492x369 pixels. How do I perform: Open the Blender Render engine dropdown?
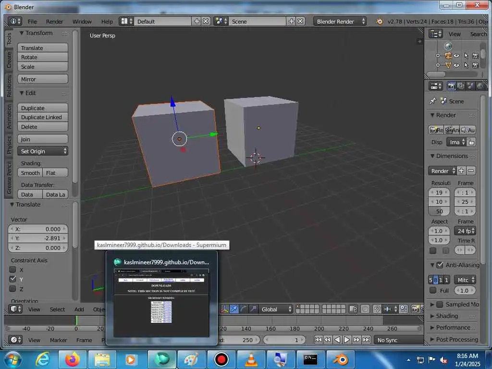coord(340,21)
